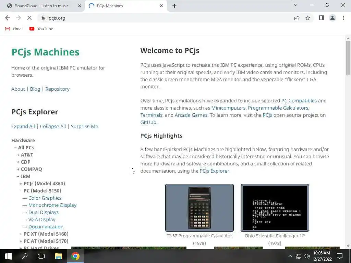Viewport: 351px width, 263px height.
Task: Close the SoundCloud tab
Action: [80, 6]
